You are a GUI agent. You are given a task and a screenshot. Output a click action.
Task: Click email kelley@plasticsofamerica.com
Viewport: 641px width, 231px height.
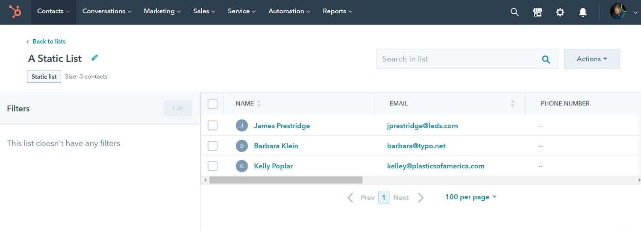436,166
